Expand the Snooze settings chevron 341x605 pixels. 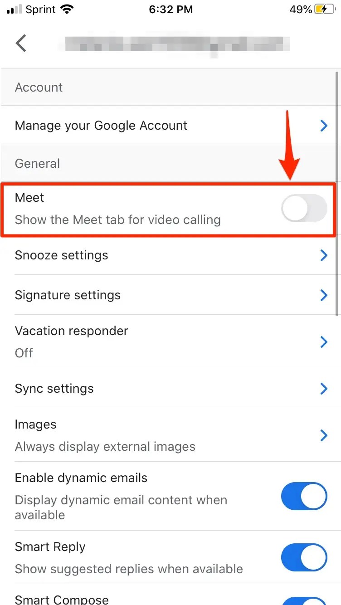pos(324,255)
